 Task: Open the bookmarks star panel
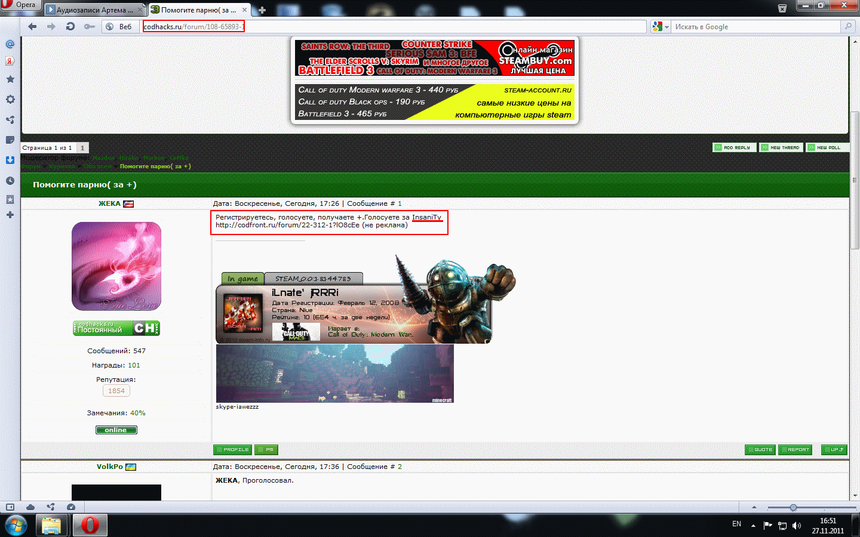(10, 79)
